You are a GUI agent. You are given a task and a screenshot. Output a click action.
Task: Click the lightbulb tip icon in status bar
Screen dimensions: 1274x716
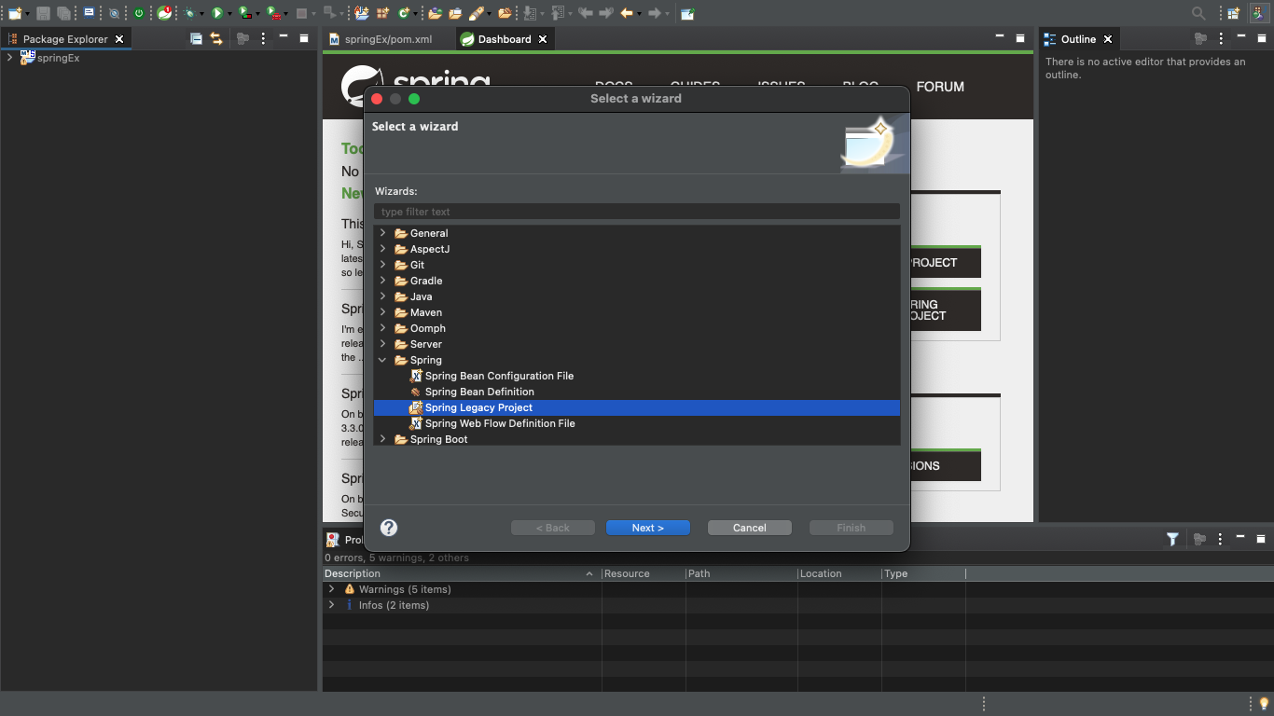pos(1265,703)
